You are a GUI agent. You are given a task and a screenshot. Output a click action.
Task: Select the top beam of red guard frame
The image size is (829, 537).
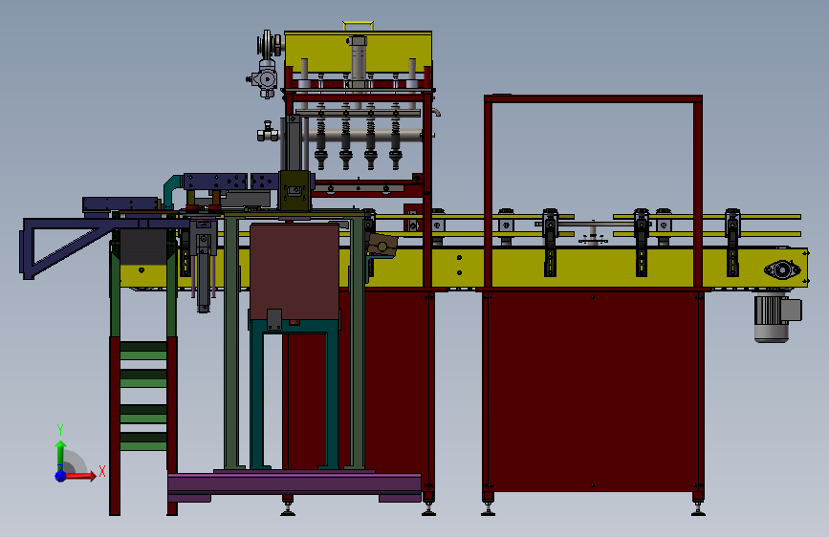pos(593,98)
